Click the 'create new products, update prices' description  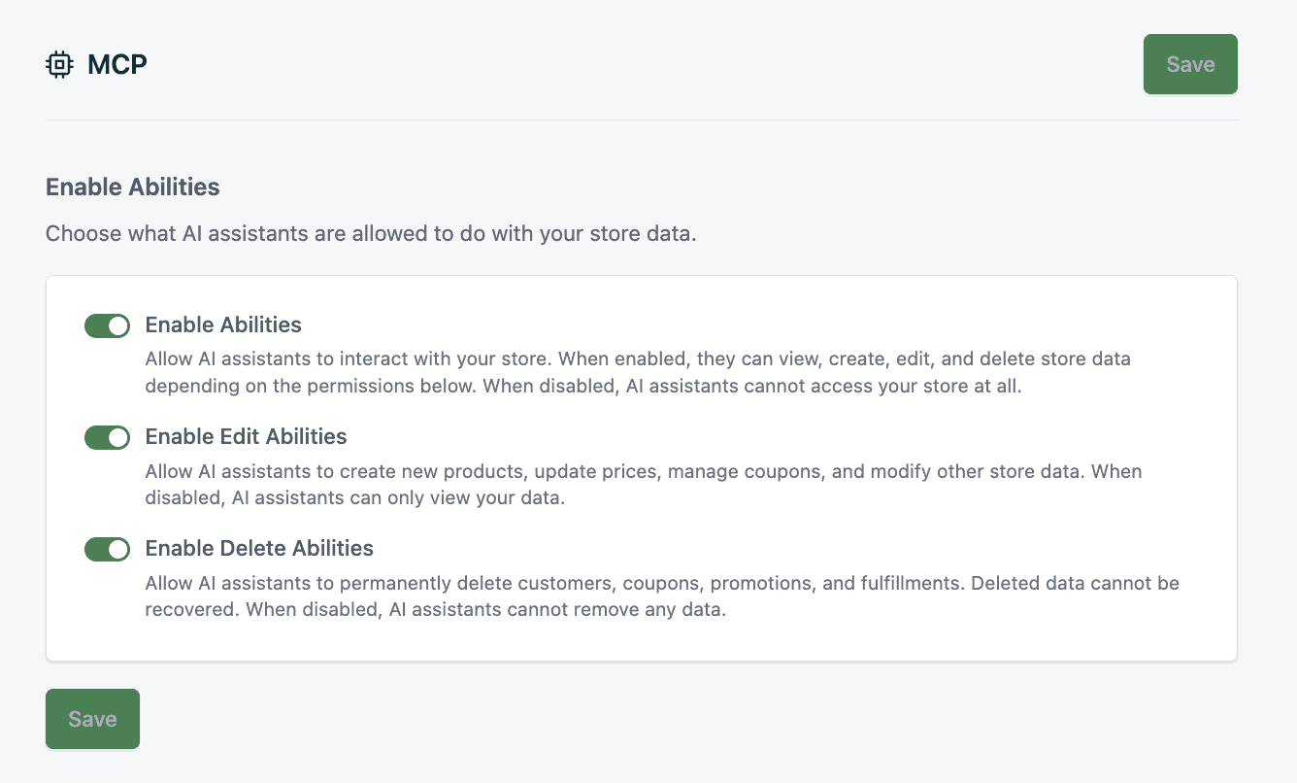(644, 485)
